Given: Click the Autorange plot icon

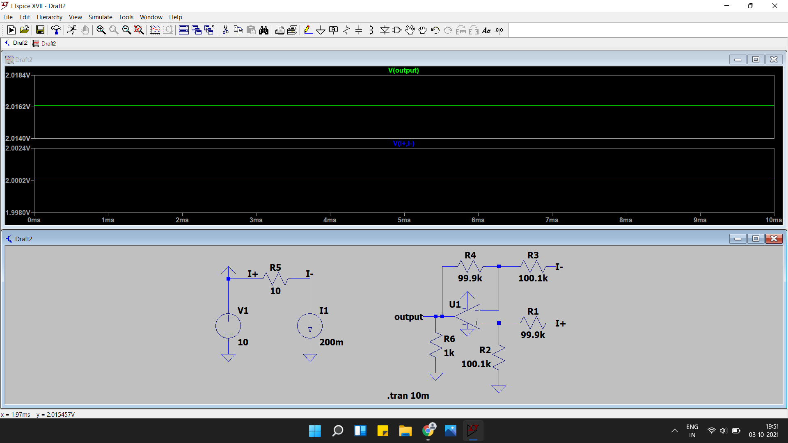Looking at the screenshot, I should pyautogui.click(x=155, y=30).
